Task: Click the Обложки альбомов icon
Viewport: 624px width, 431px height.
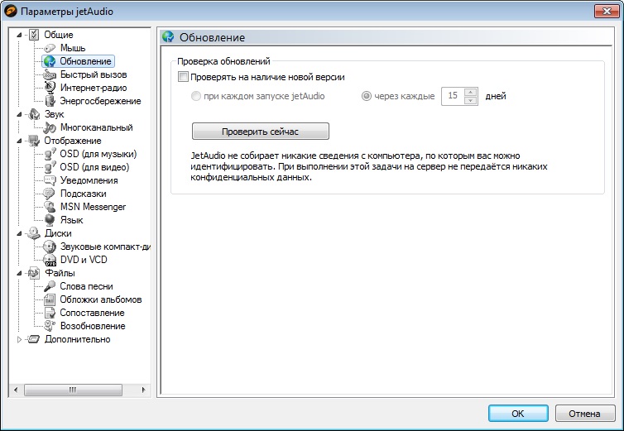Action: click(50, 299)
